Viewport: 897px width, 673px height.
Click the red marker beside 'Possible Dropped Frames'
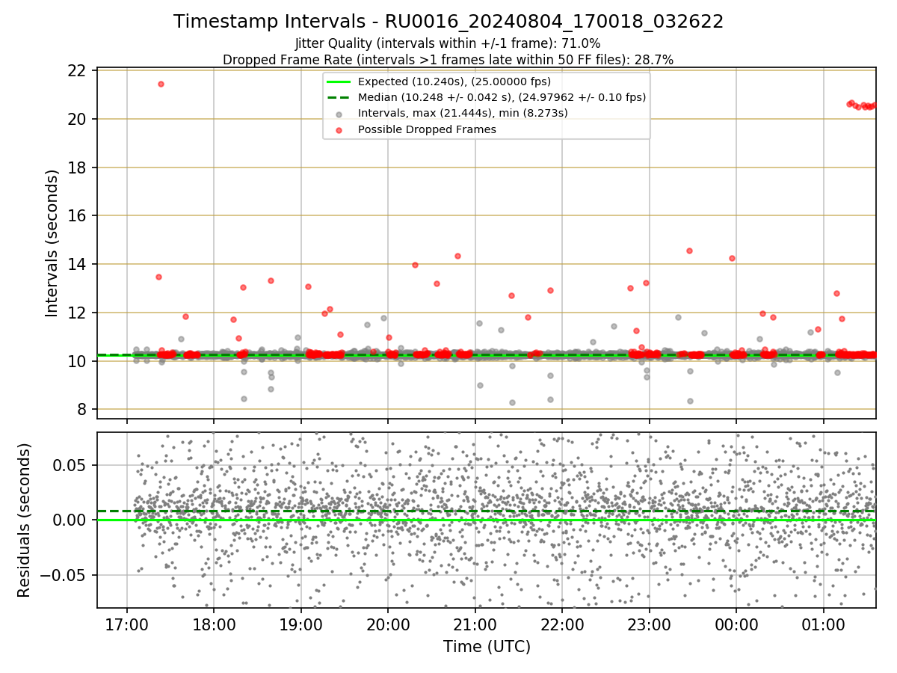click(339, 130)
